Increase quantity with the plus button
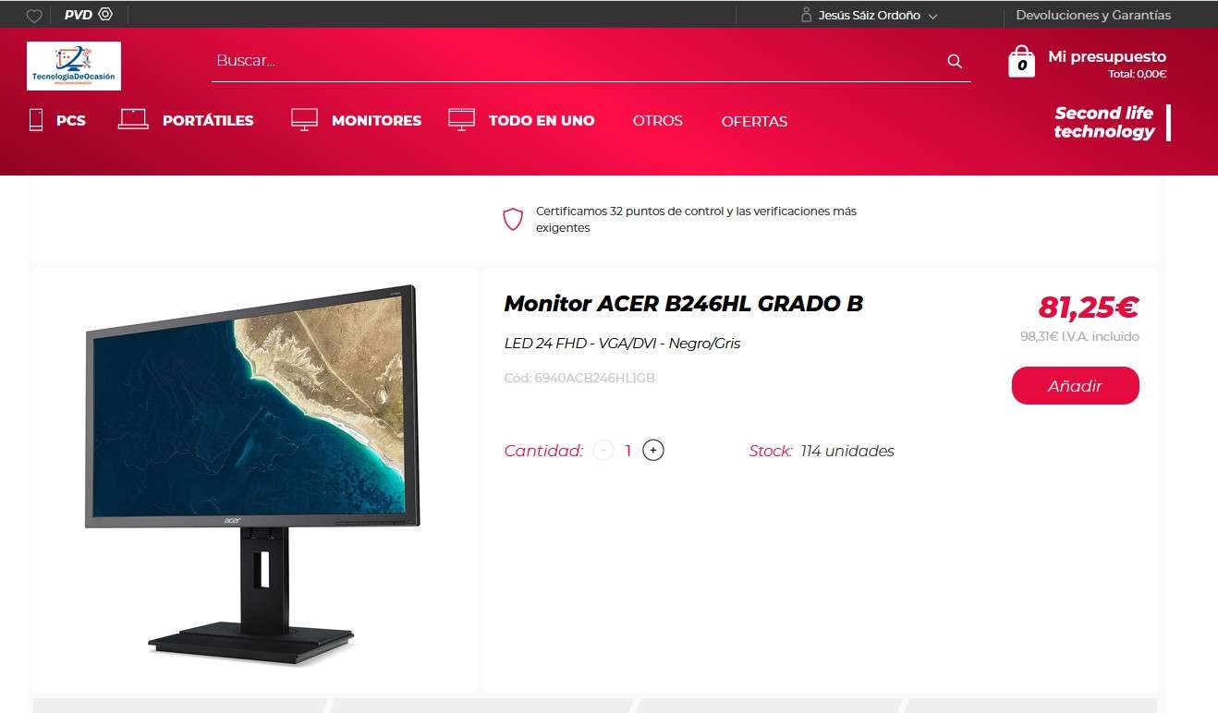The image size is (1218, 713). pyautogui.click(x=653, y=451)
